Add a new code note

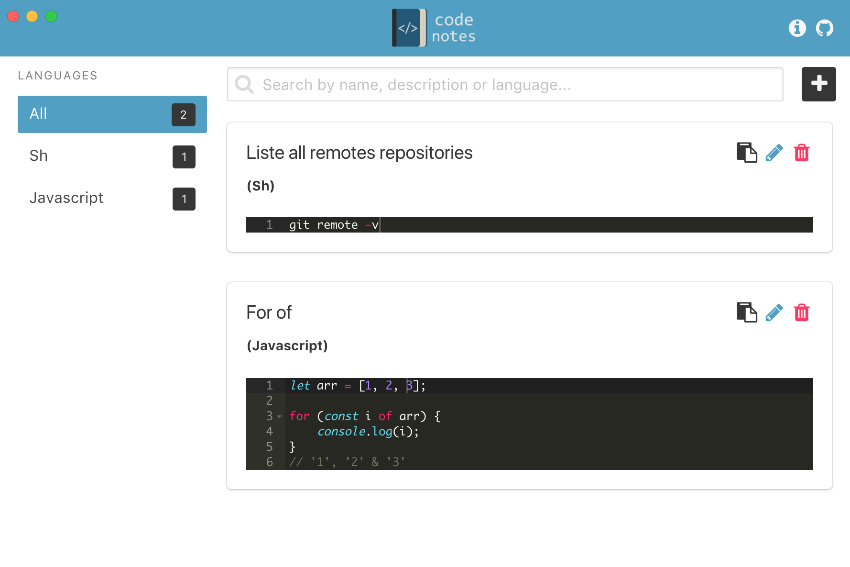pos(819,84)
